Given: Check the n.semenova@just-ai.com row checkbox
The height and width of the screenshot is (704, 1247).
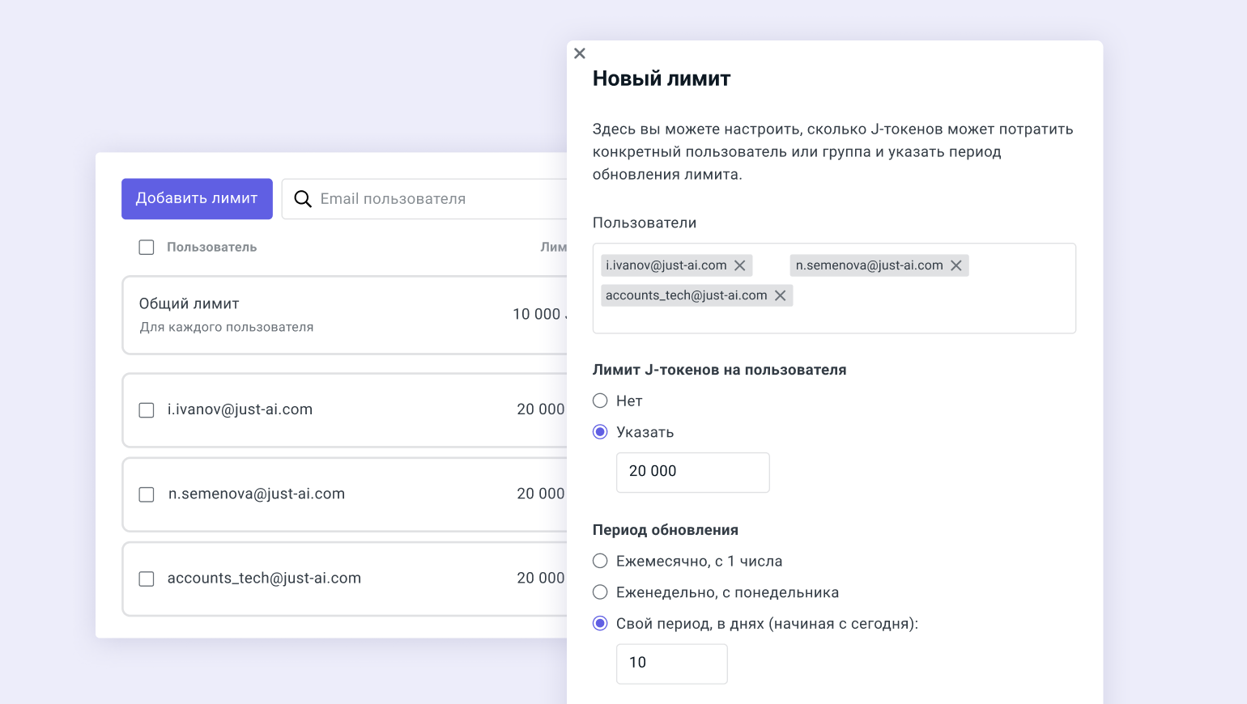Looking at the screenshot, I should click(x=147, y=494).
